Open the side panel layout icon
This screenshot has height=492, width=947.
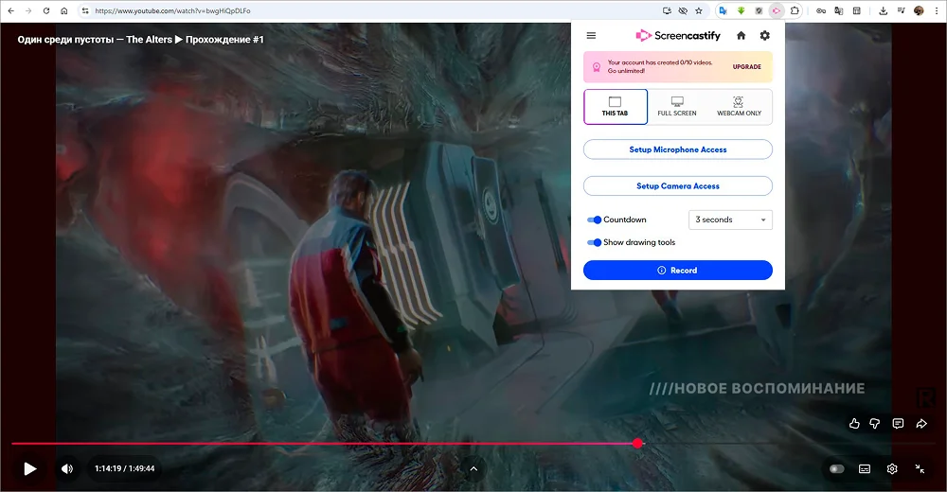click(856, 10)
